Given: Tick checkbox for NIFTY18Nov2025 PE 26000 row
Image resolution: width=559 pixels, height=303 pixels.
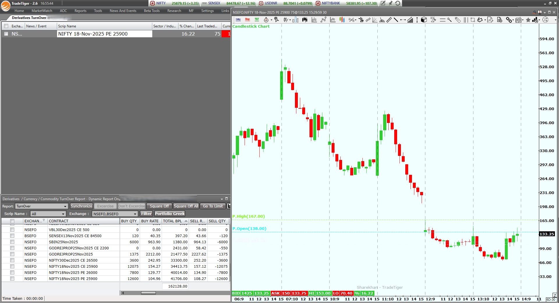Looking at the screenshot, I should (x=12, y=272).
